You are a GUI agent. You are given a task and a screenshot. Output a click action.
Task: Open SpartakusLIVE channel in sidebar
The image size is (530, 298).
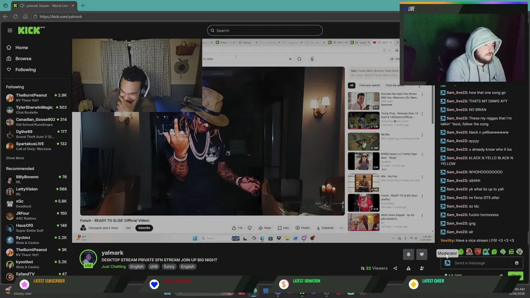pyautogui.click(x=36, y=146)
